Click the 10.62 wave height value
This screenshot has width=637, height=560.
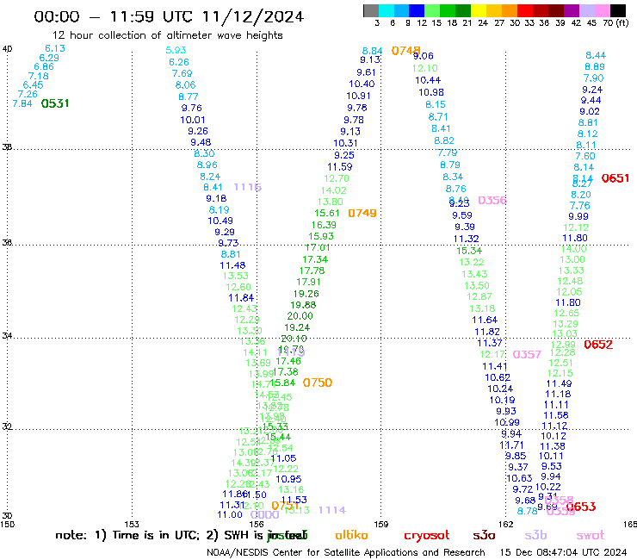(498, 378)
